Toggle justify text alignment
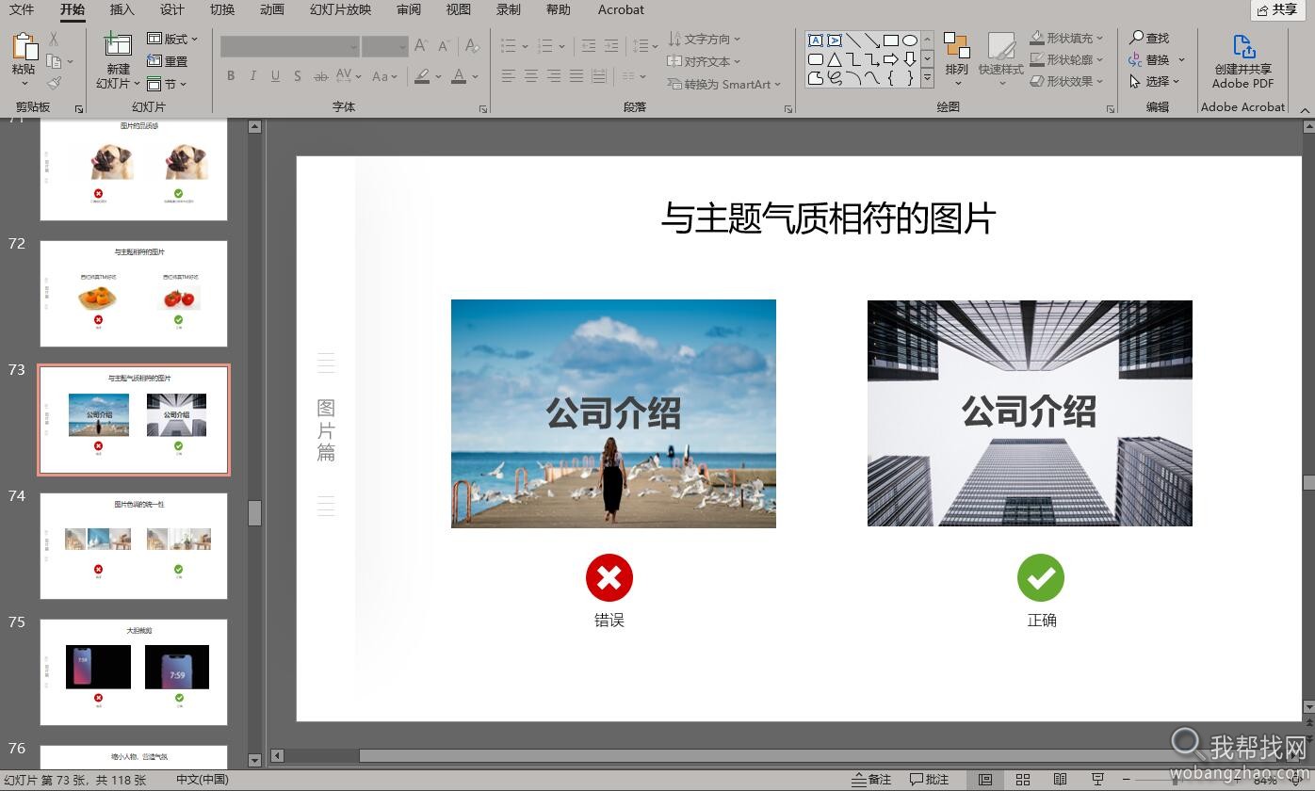The image size is (1315, 791). click(576, 76)
